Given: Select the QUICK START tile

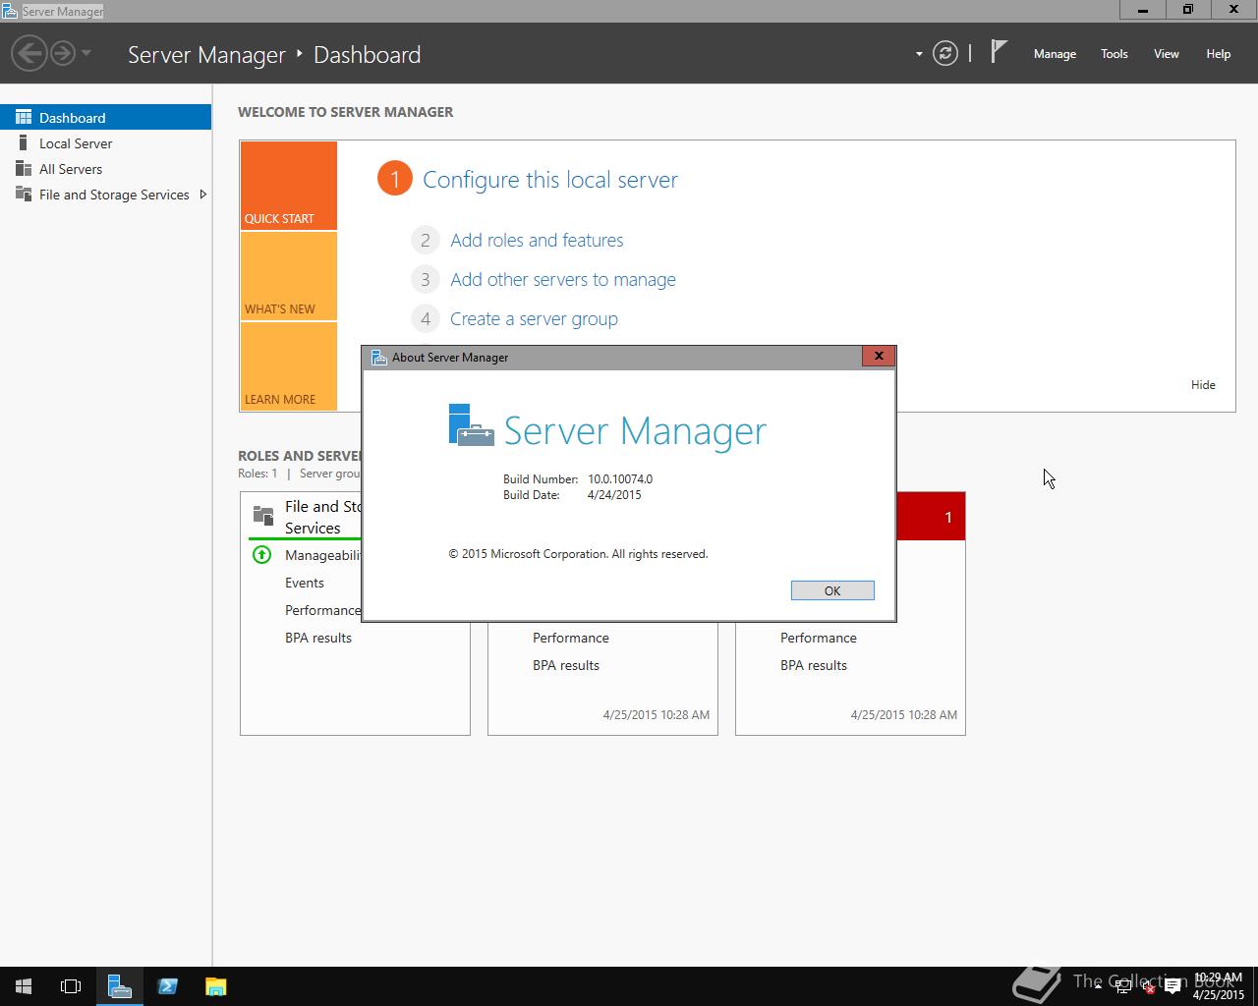Looking at the screenshot, I should 289,186.
